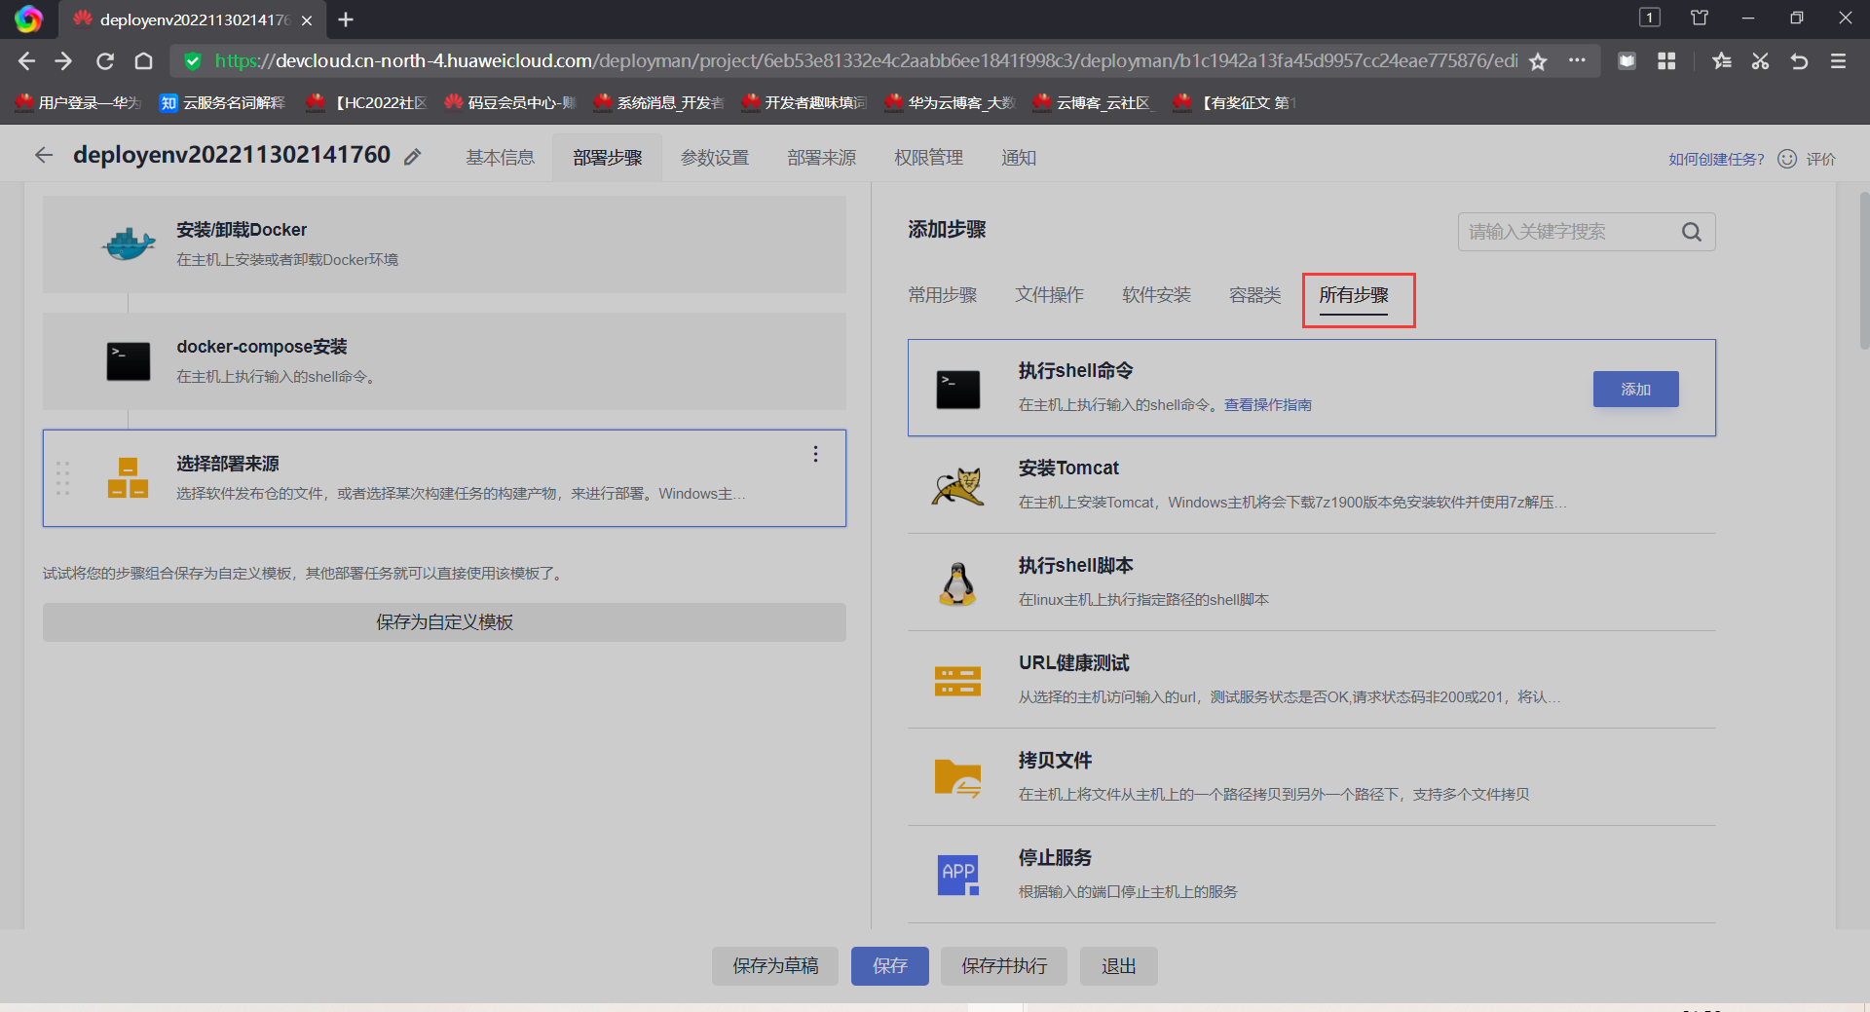Reload the page with the refresh icon
The height and width of the screenshot is (1012, 1870).
[x=105, y=61]
